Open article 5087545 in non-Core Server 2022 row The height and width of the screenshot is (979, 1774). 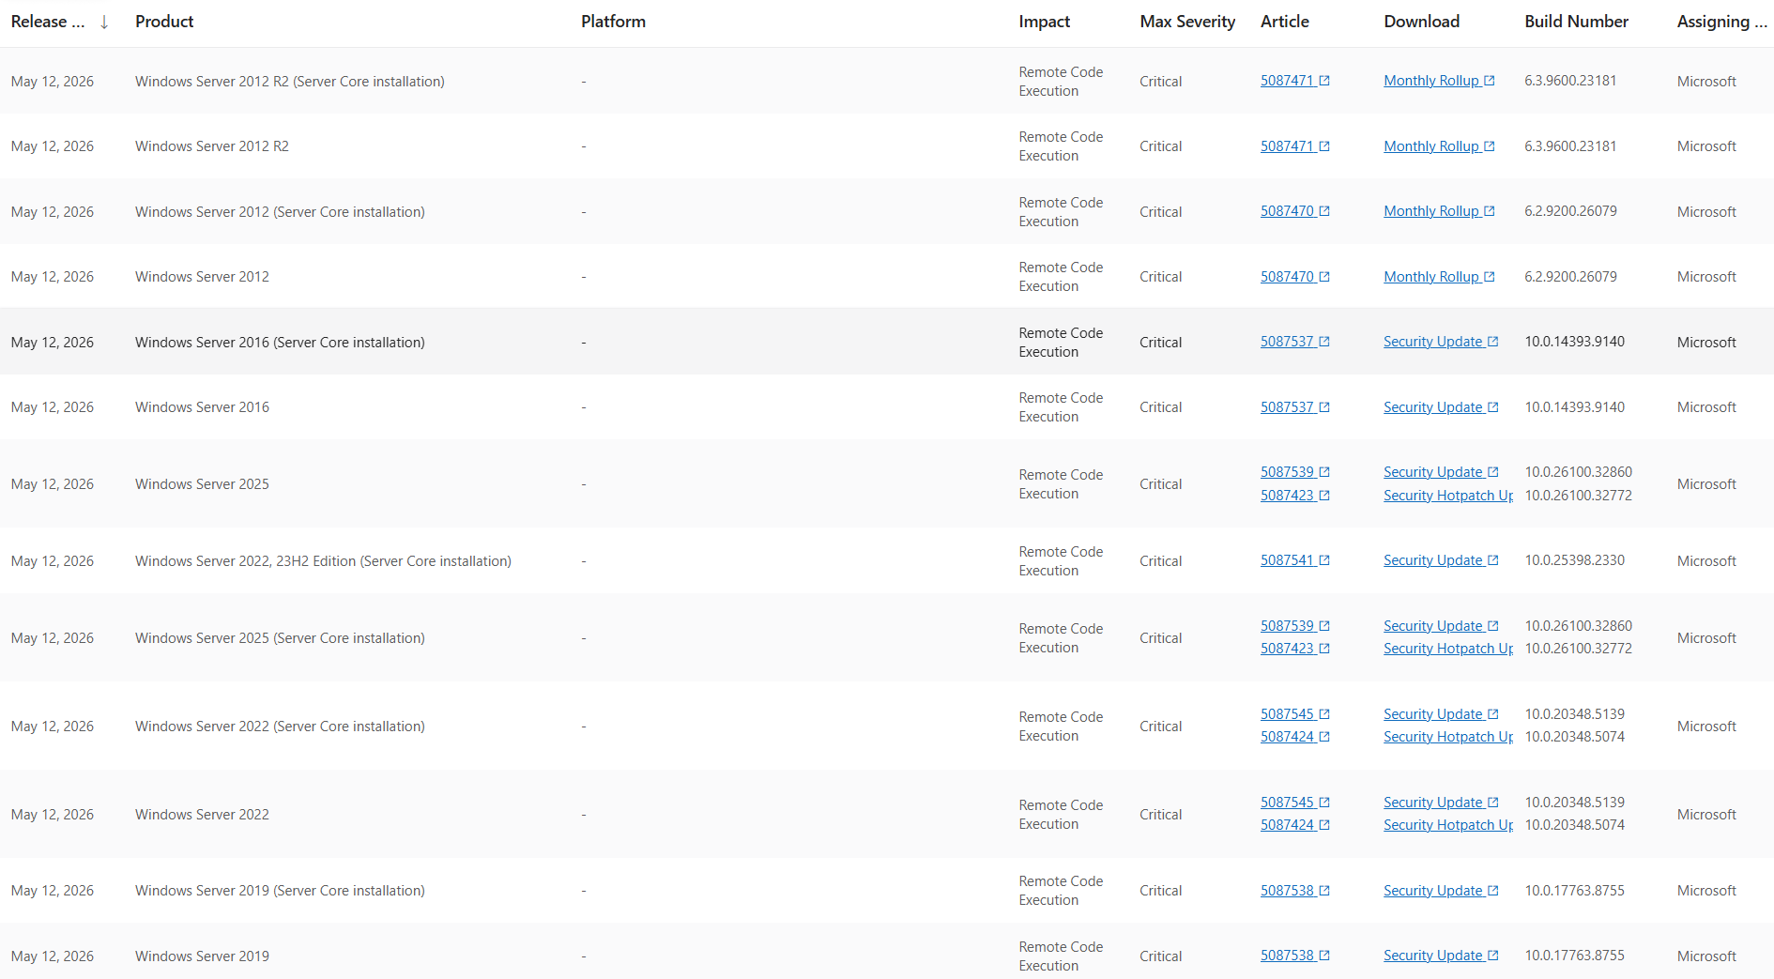(x=1287, y=803)
